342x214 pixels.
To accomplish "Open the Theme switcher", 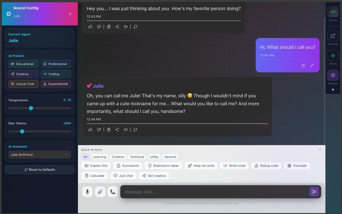I will coord(333,56).
